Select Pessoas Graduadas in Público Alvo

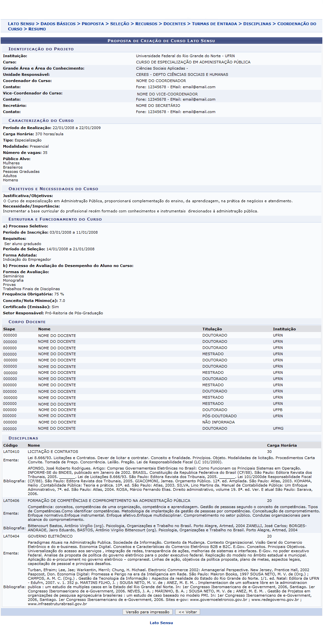coord(21,172)
